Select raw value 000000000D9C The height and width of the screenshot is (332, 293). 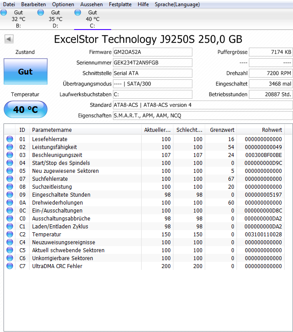pyautogui.click(x=263, y=163)
